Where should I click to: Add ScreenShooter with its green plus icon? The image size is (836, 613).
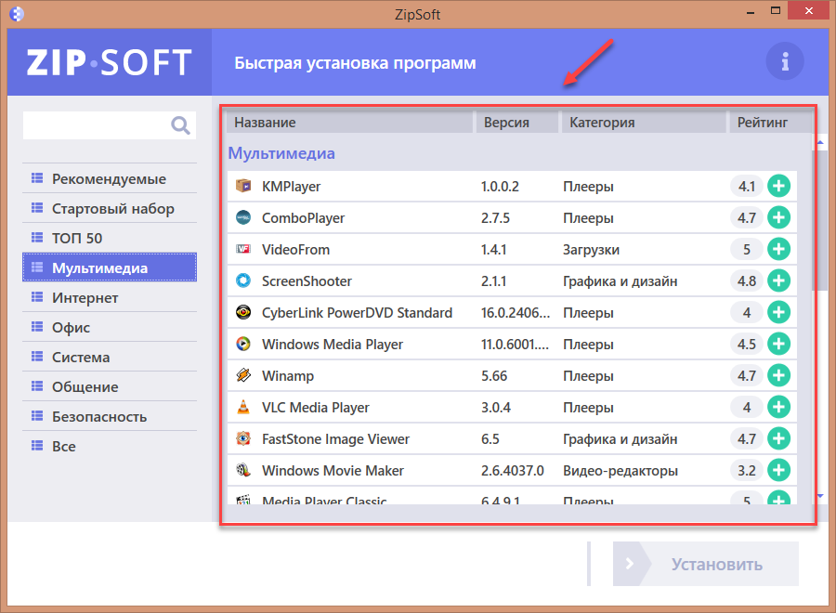(778, 280)
